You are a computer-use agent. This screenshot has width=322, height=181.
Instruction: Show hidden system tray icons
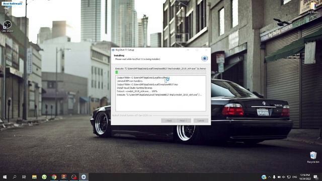pyautogui.click(x=269, y=177)
